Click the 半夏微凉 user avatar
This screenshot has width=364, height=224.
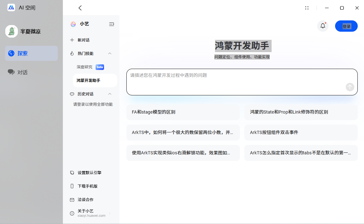pos(12,31)
